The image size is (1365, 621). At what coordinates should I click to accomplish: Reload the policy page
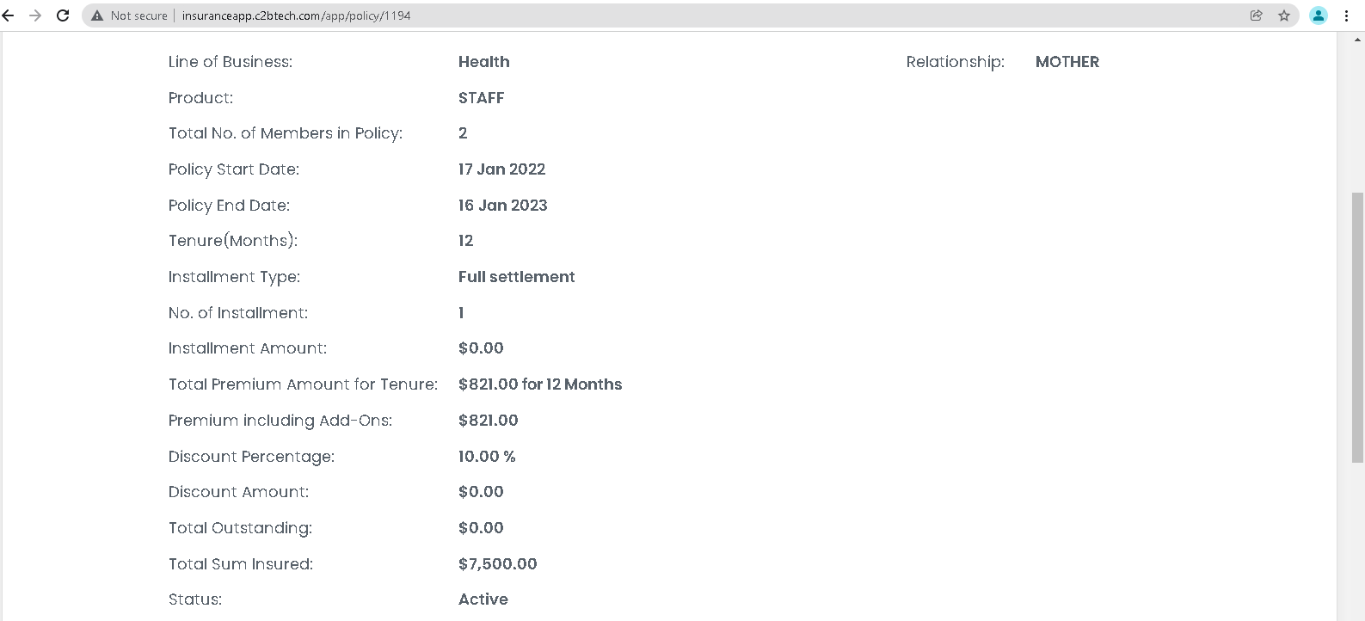63,15
